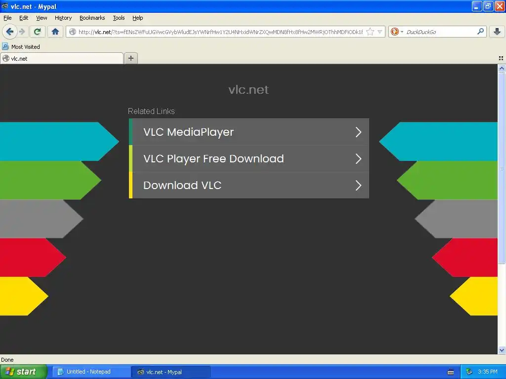Click the chevron on Download VLC row

(x=358, y=186)
